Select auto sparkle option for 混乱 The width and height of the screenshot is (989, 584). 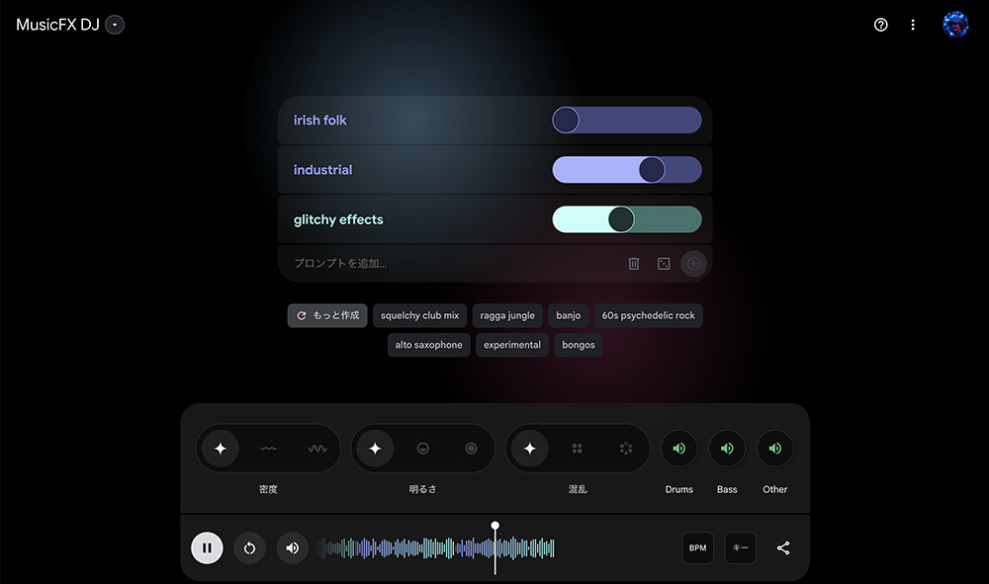point(530,449)
